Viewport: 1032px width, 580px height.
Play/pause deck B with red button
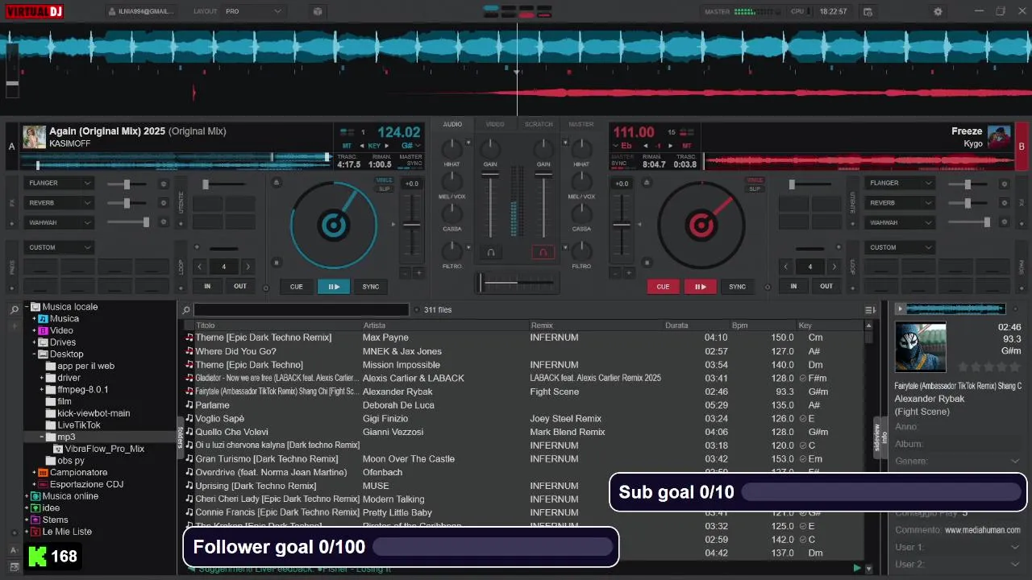click(701, 286)
